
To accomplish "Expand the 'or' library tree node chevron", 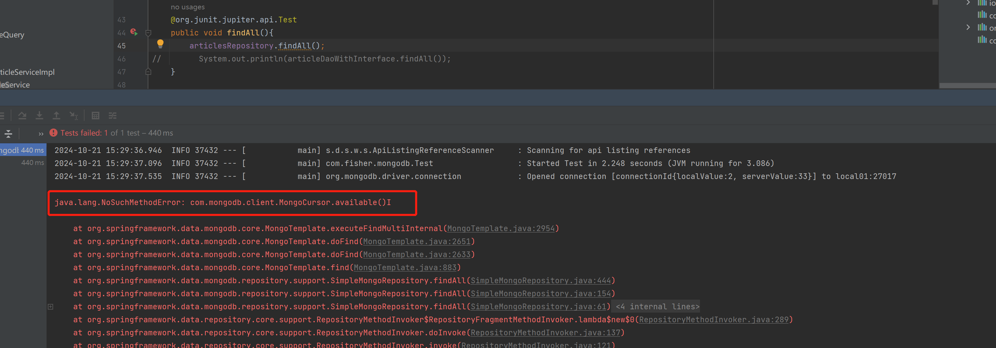I will click(x=968, y=27).
